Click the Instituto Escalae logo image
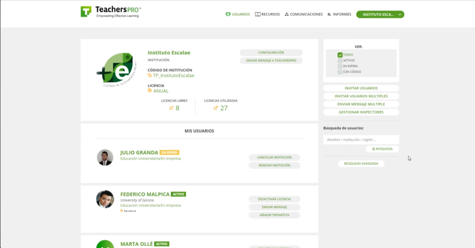The height and width of the screenshot is (248, 475). [117, 70]
